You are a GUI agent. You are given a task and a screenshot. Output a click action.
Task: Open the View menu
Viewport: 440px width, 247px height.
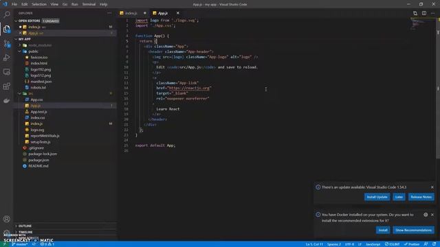click(x=54, y=4)
